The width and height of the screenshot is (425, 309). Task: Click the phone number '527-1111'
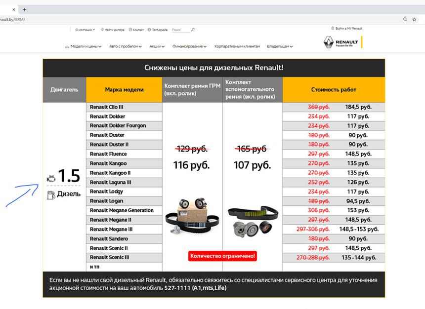click(x=177, y=288)
